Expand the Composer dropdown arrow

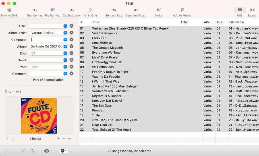click(65, 39)
